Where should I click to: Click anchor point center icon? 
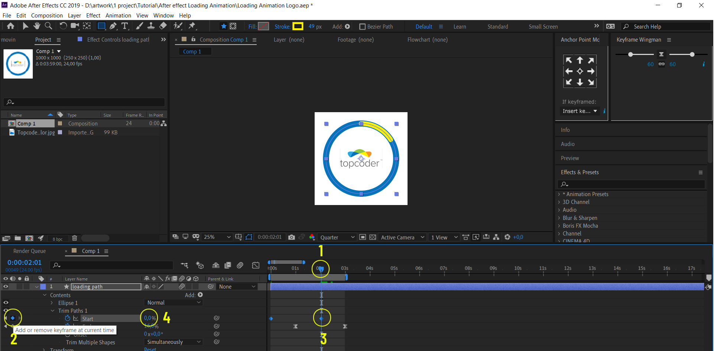pos(580,71)
